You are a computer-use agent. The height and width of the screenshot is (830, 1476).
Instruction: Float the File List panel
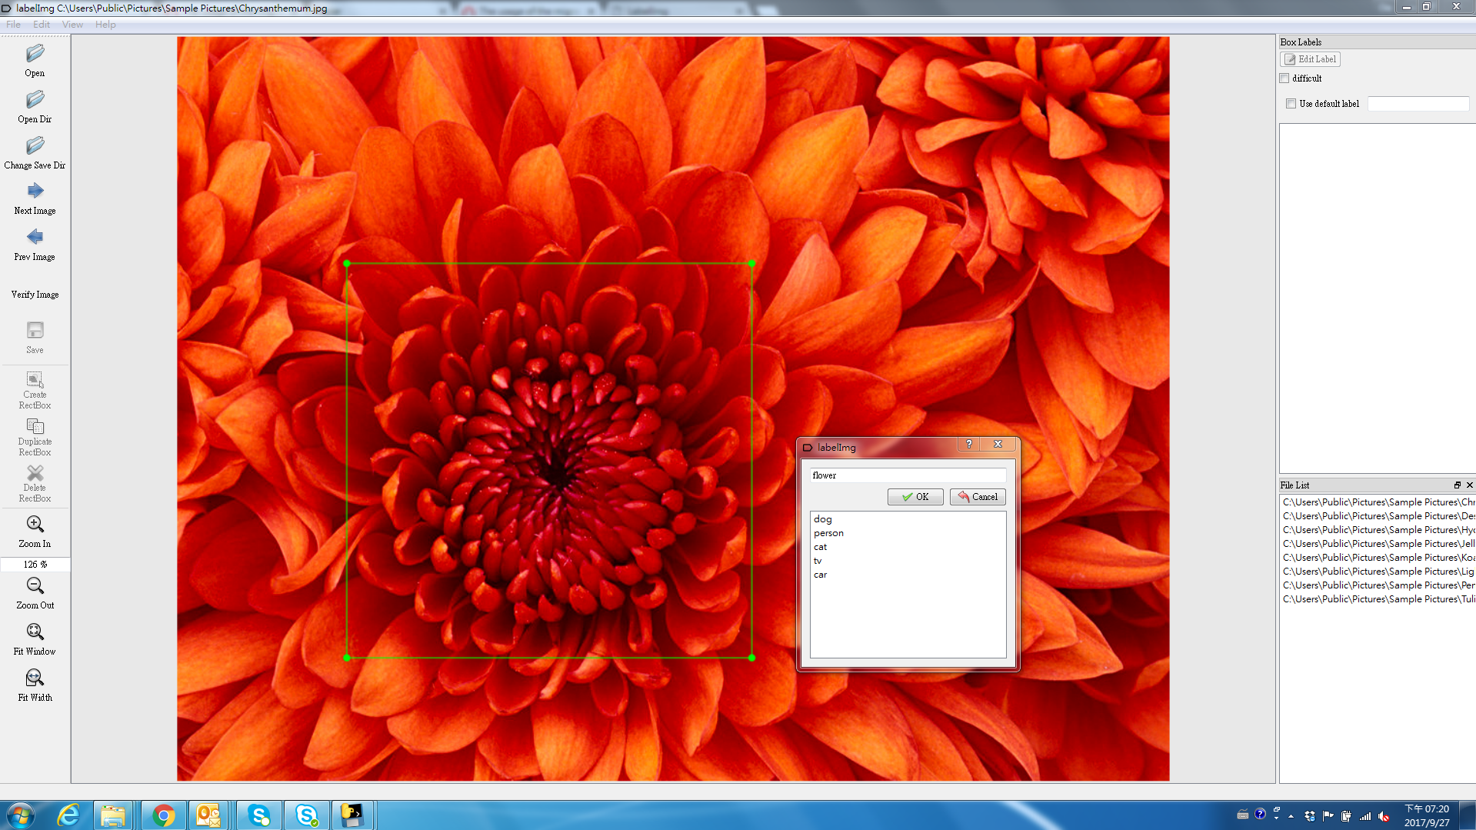pyautogui.click(x=1457, y=485)
